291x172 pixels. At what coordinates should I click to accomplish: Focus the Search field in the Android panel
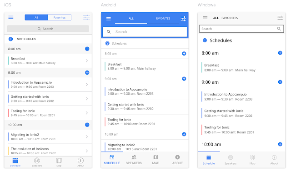click(145, 32)
